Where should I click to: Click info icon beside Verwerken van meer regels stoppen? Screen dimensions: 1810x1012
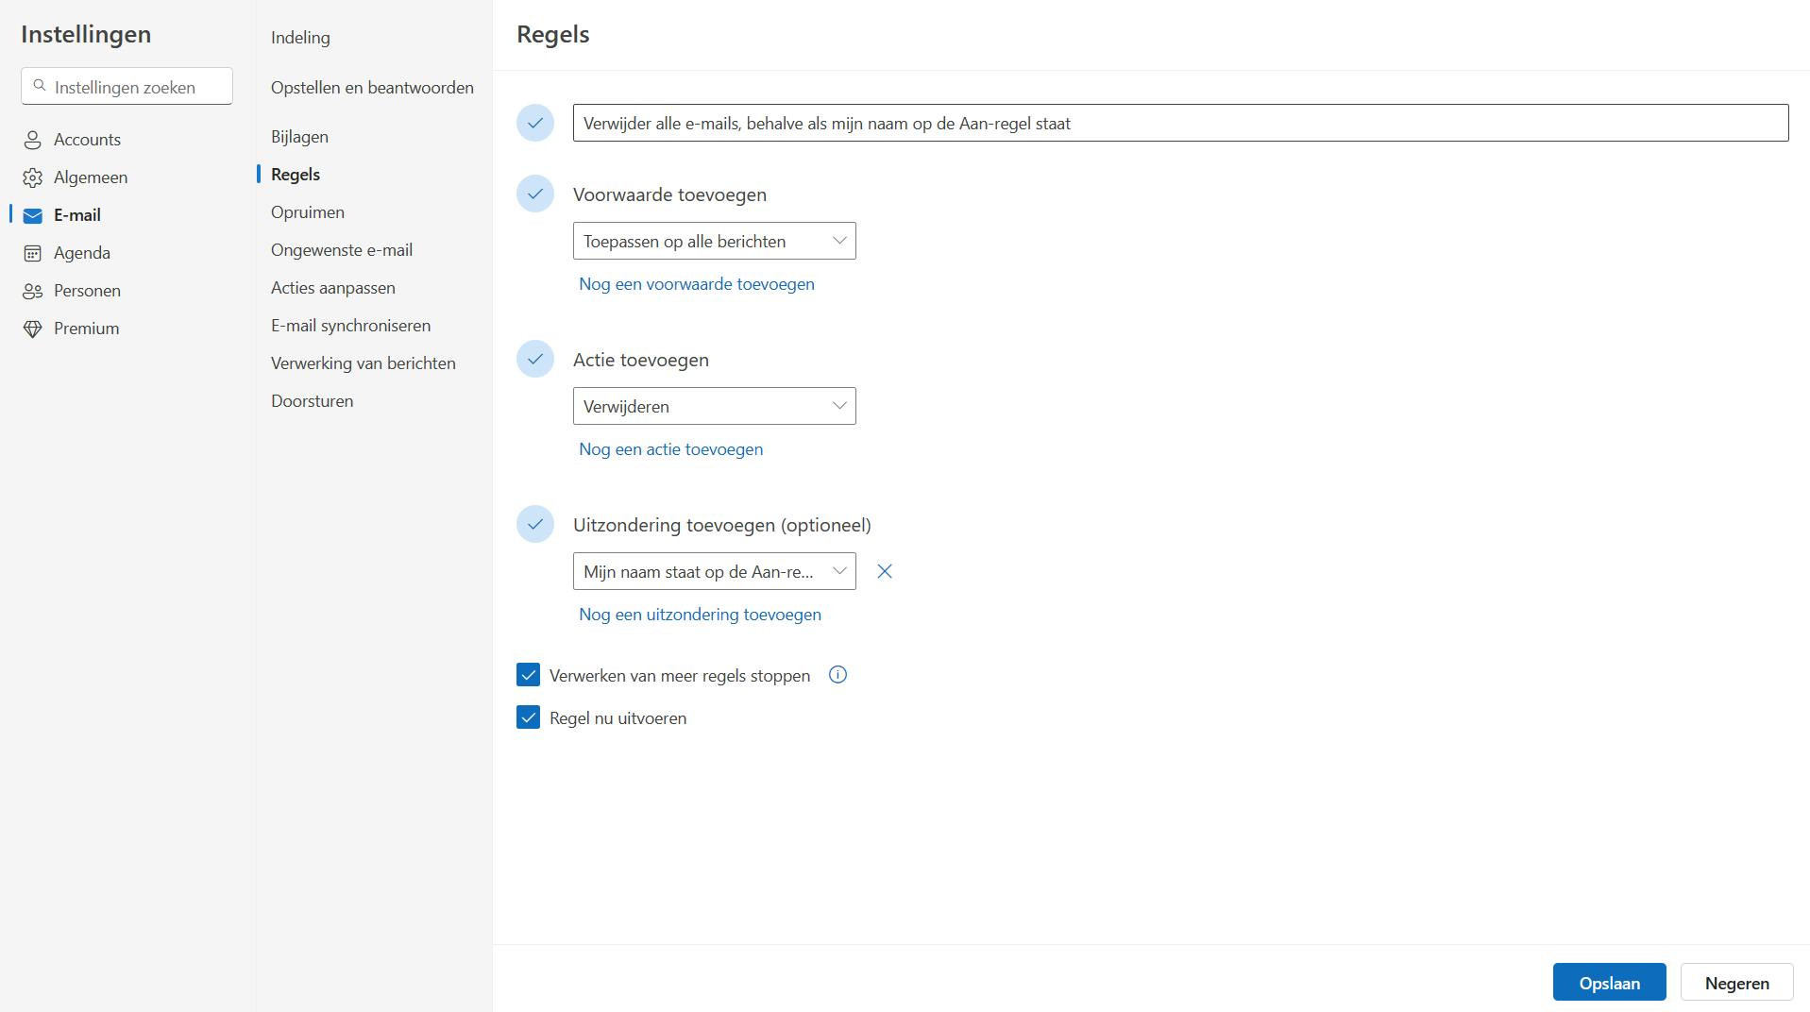click(837, 675)
